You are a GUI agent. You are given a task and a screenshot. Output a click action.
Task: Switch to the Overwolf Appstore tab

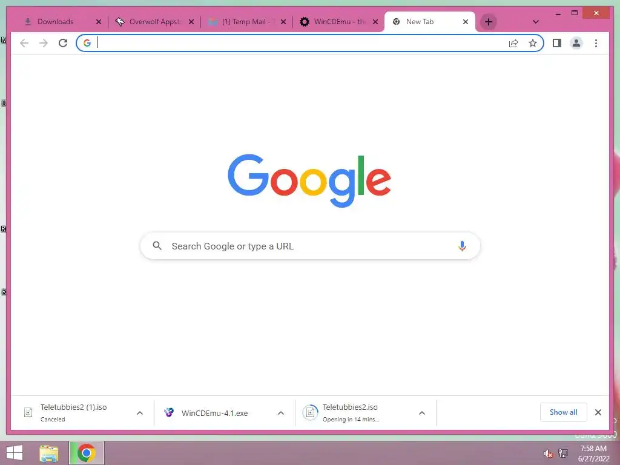pos(154,22)
